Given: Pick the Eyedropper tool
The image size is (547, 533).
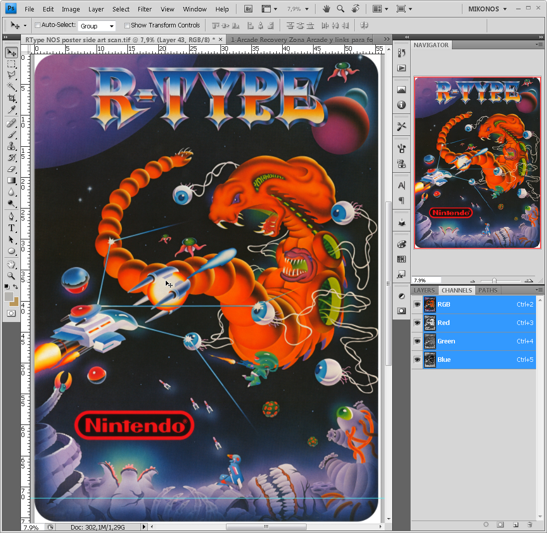Looking at the screenshot, I should [x=11, y=110].
